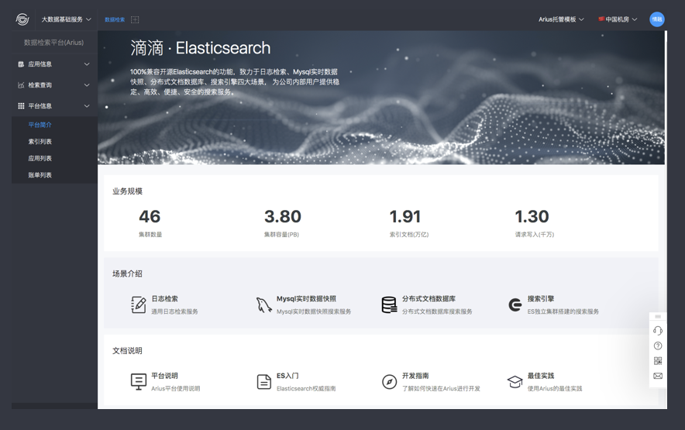Click the 文档说明 section heading
The height and width of the screenshot is (430, 685).
pyautogui.click(x=127, y=350)
